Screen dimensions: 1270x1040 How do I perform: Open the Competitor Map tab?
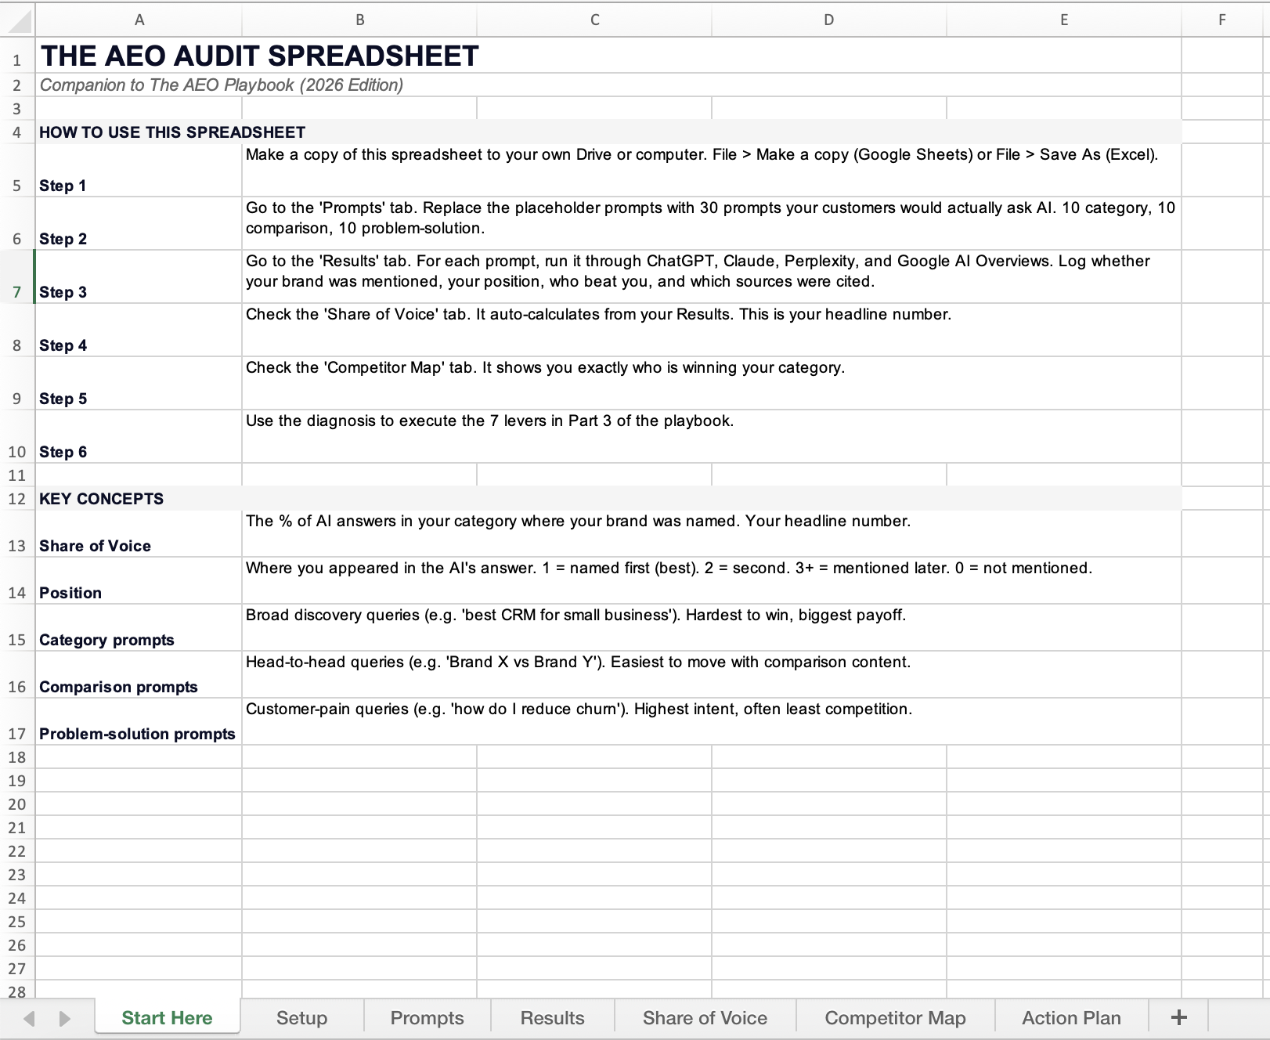[x=895, y=1017]
